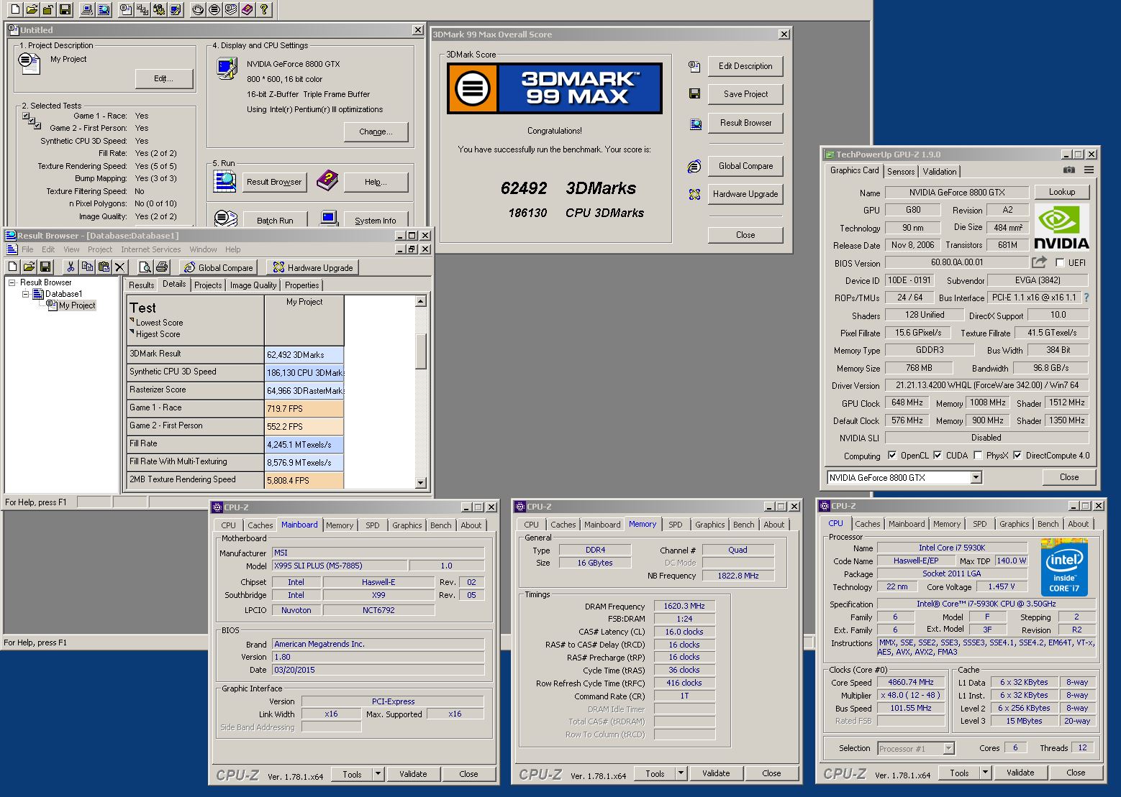
Task: Click the Close button in the GPU-Z window
Action: coord(1068,477)
